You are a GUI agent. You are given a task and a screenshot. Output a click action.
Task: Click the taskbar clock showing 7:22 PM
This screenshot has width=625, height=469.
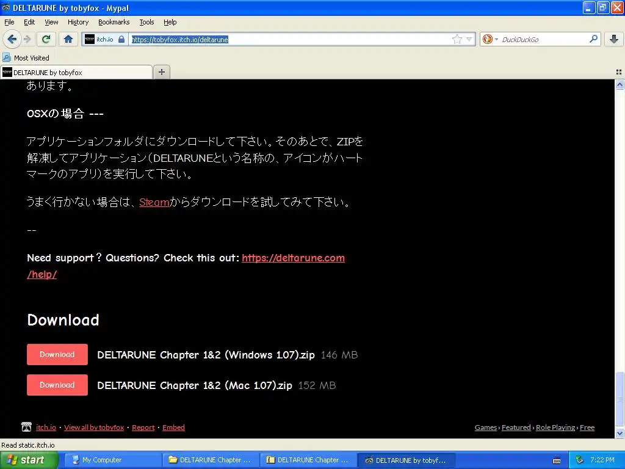click(602, 460)
